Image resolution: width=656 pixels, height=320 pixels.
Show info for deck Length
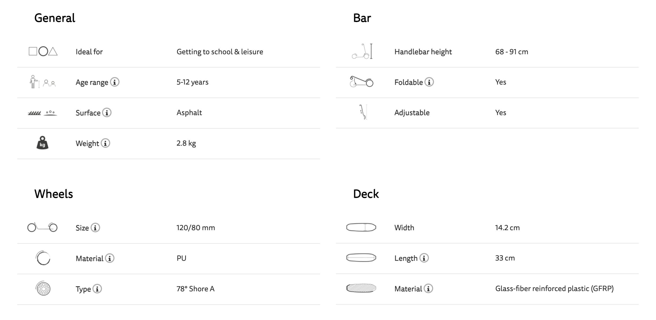click(424, 258)
